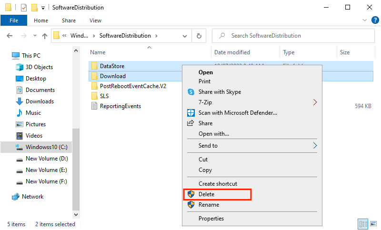Switch to Large icons view icon

tap(373, 223)
